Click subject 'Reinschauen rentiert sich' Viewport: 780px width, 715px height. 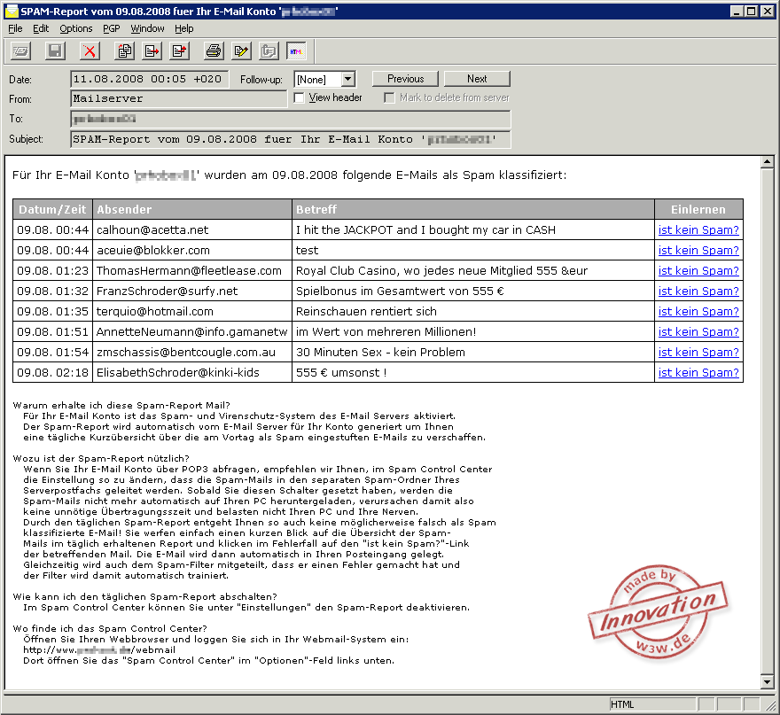366,311
